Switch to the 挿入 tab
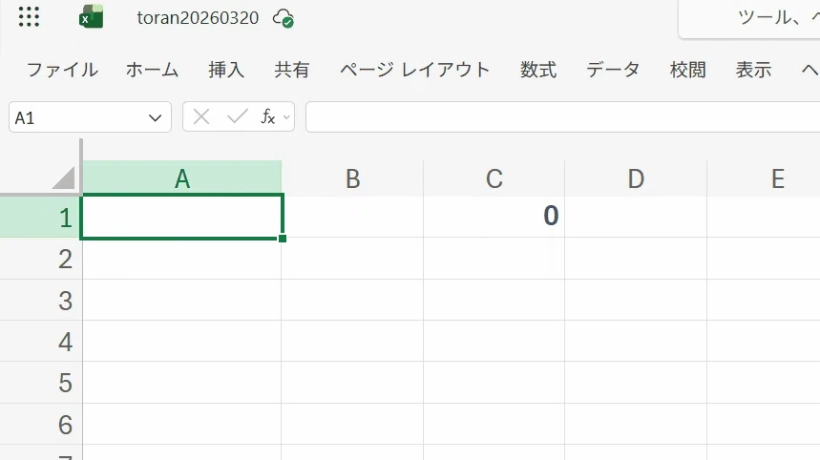 click(x=226, y=70)
